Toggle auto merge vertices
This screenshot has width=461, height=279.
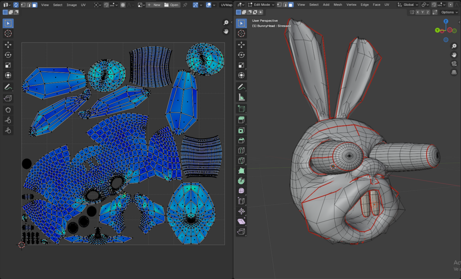[435, 12]
